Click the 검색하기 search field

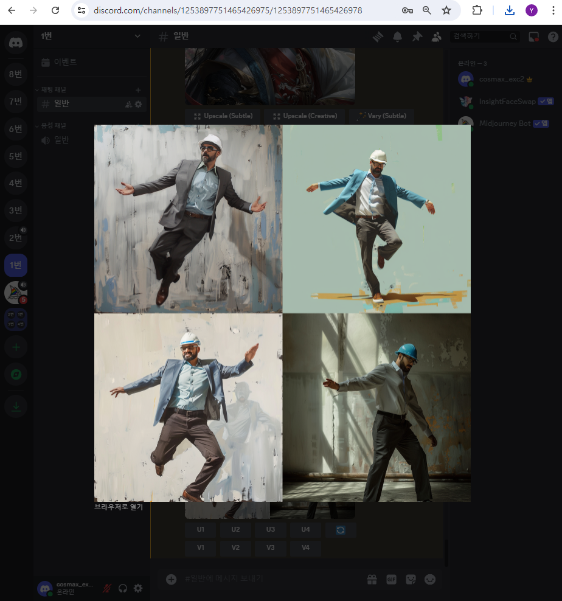tap(485, 36)
